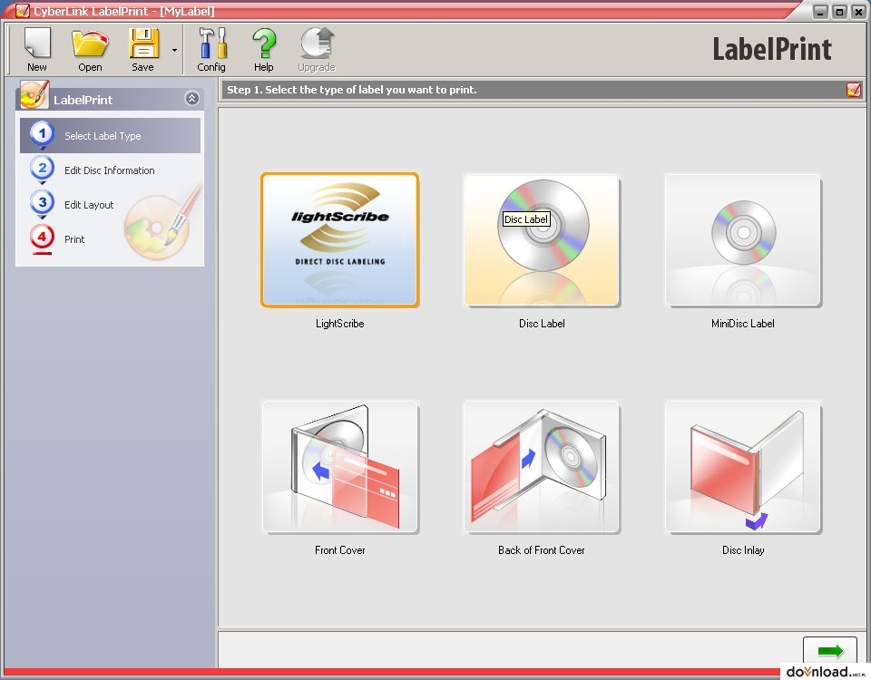Click the Upgrade icon
The height and width of the screenshot is (680, 871).
(317, 50)
